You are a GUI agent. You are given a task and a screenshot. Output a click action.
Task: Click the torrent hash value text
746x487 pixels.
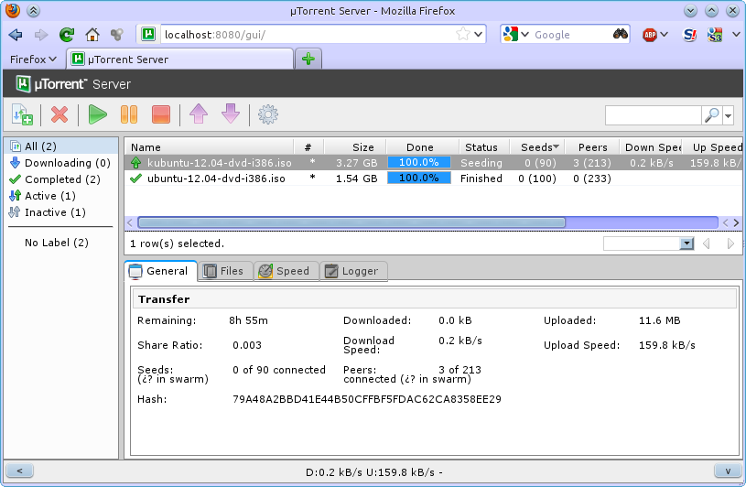tap(367, 399)
